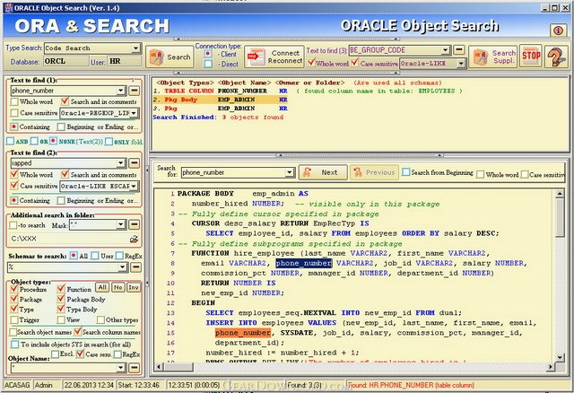Open the BE_GROUP_CODE text dropdown
The image size is (574, 393).
tap(443, 50)
